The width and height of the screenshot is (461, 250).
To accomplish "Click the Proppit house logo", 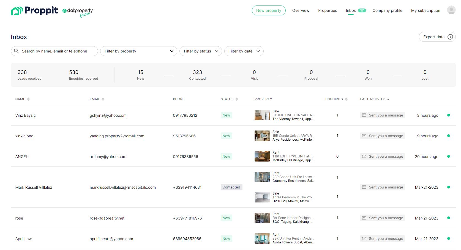I will pyautogui.click(x=17, y=11).
